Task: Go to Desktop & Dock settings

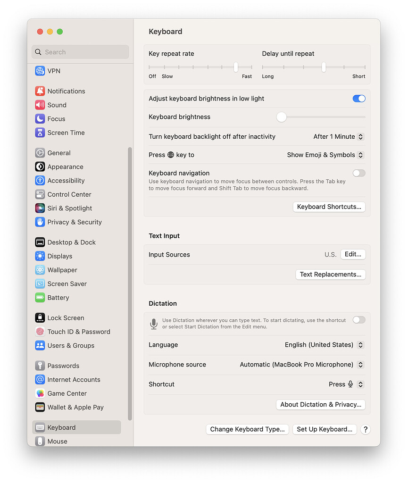Action: [x=71, y=242]
